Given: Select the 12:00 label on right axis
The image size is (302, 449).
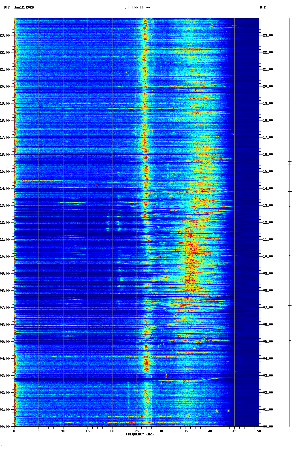Looking at the screenshot, I should tap(268, 223).
